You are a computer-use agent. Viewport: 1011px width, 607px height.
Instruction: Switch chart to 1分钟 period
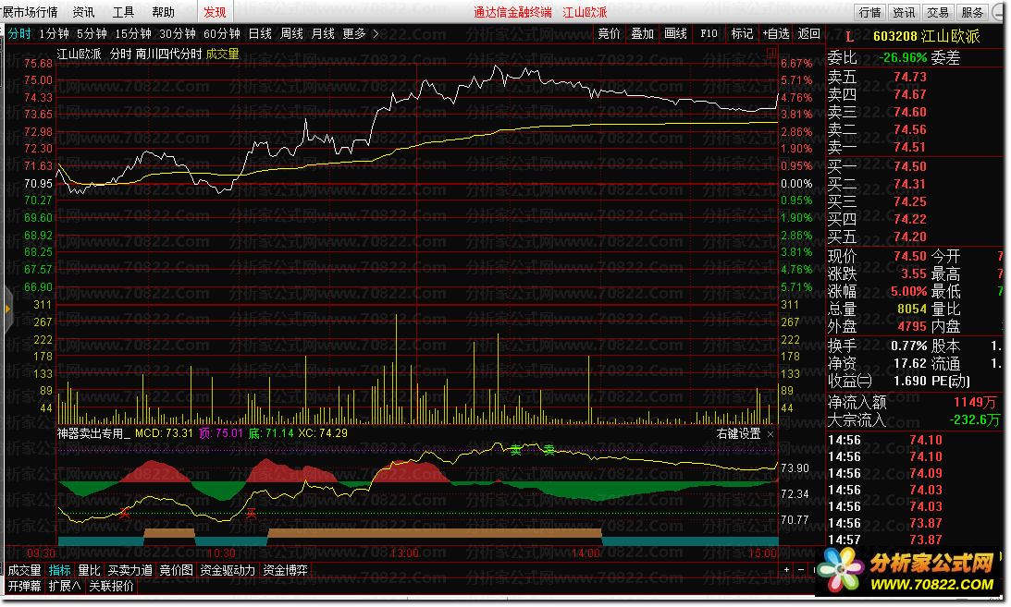tap(55, 33)
